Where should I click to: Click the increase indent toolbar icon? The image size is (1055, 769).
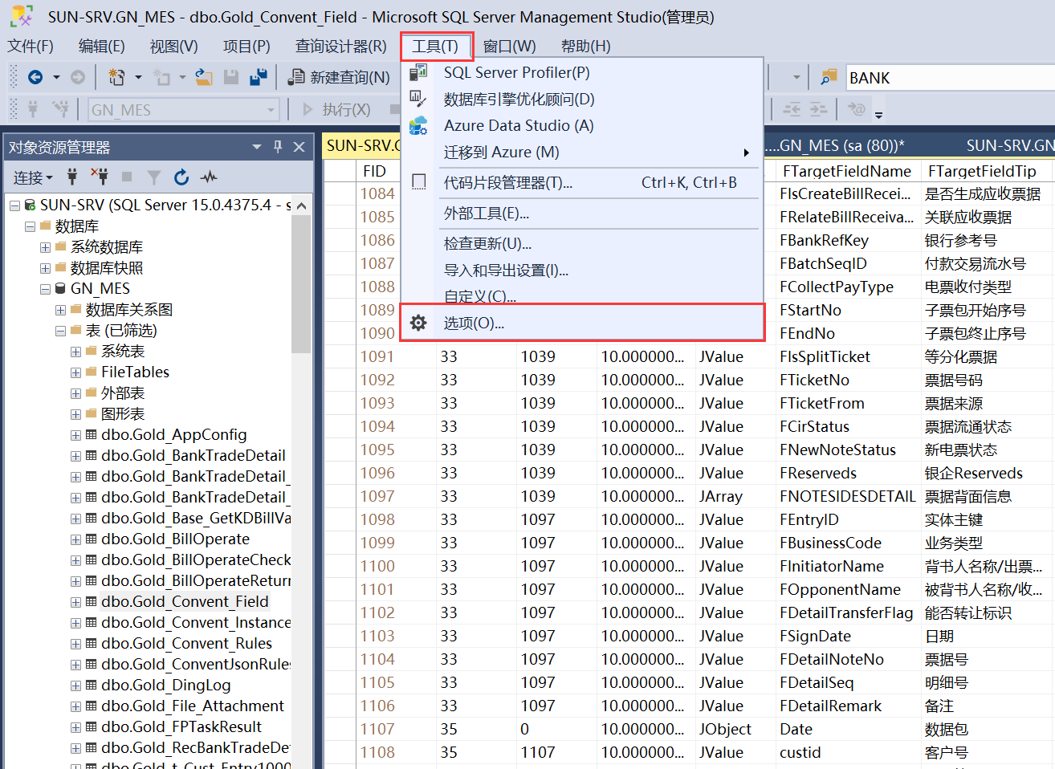point(818,109)
